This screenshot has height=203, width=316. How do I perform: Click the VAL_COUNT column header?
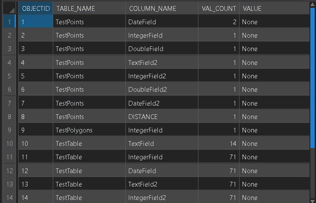coord(219,8)
